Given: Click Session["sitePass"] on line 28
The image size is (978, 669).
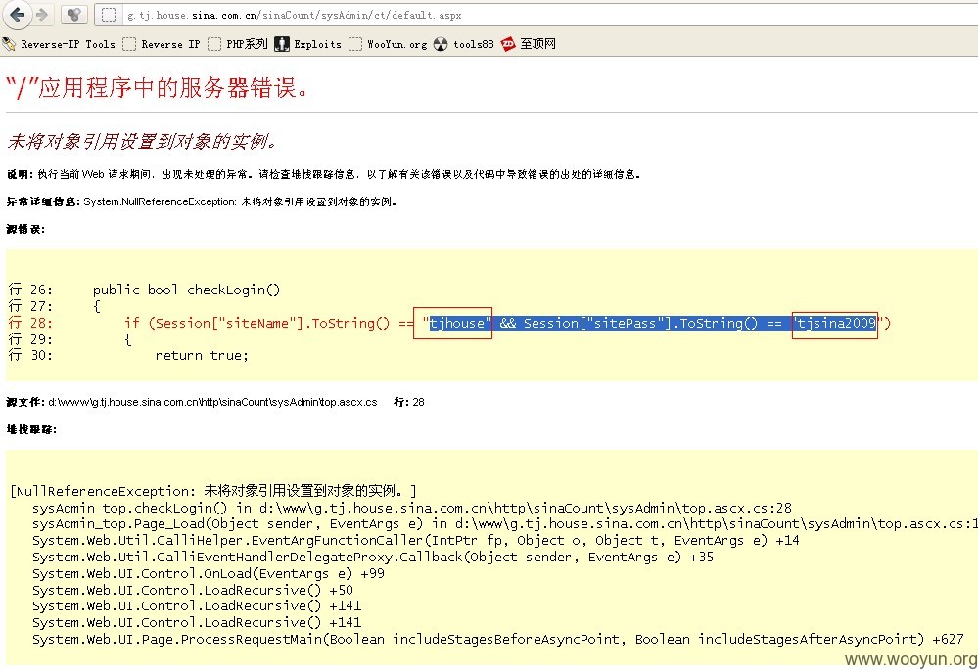Looking at the screenshot, I should (x=598, y=324).
